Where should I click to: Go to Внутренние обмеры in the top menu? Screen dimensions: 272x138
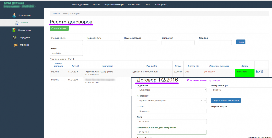pos(114,5)
